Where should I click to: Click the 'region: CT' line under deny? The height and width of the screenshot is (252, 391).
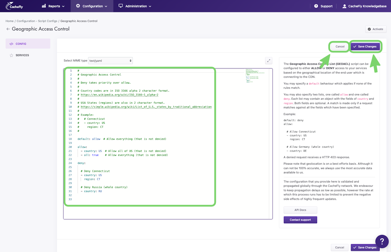pos(92,179)
